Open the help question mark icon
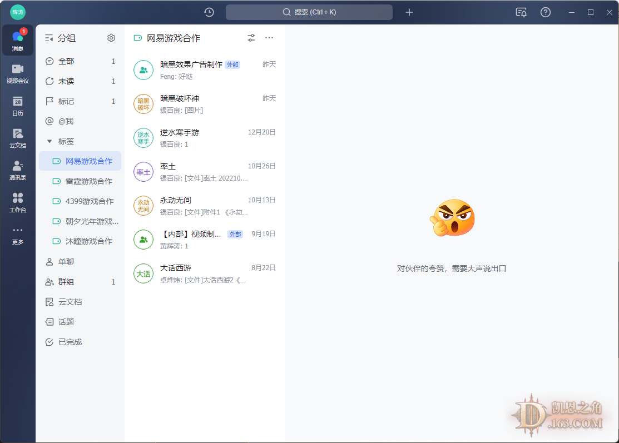619x443 pixels. pyautogui.click(x=546, y=12)
